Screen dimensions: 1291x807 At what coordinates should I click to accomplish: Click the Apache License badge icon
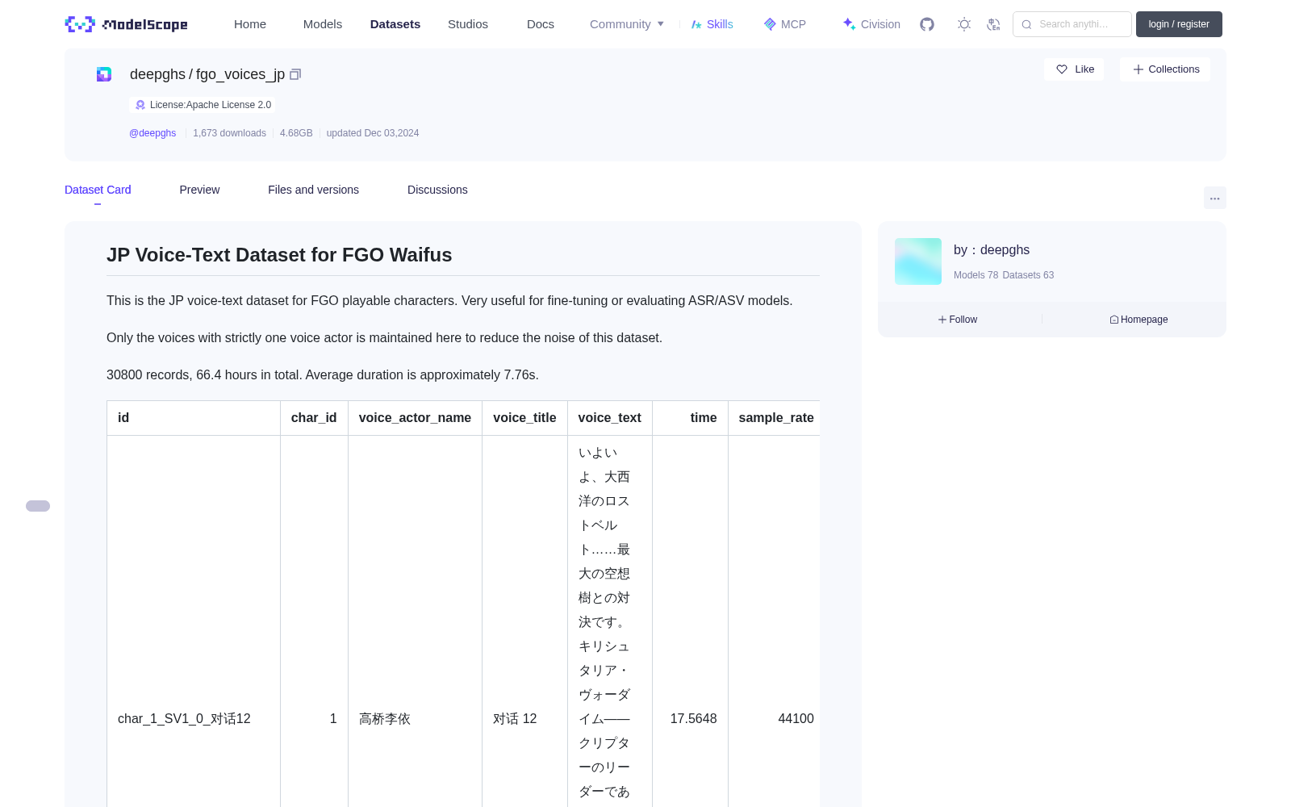(x=140, y=105)
